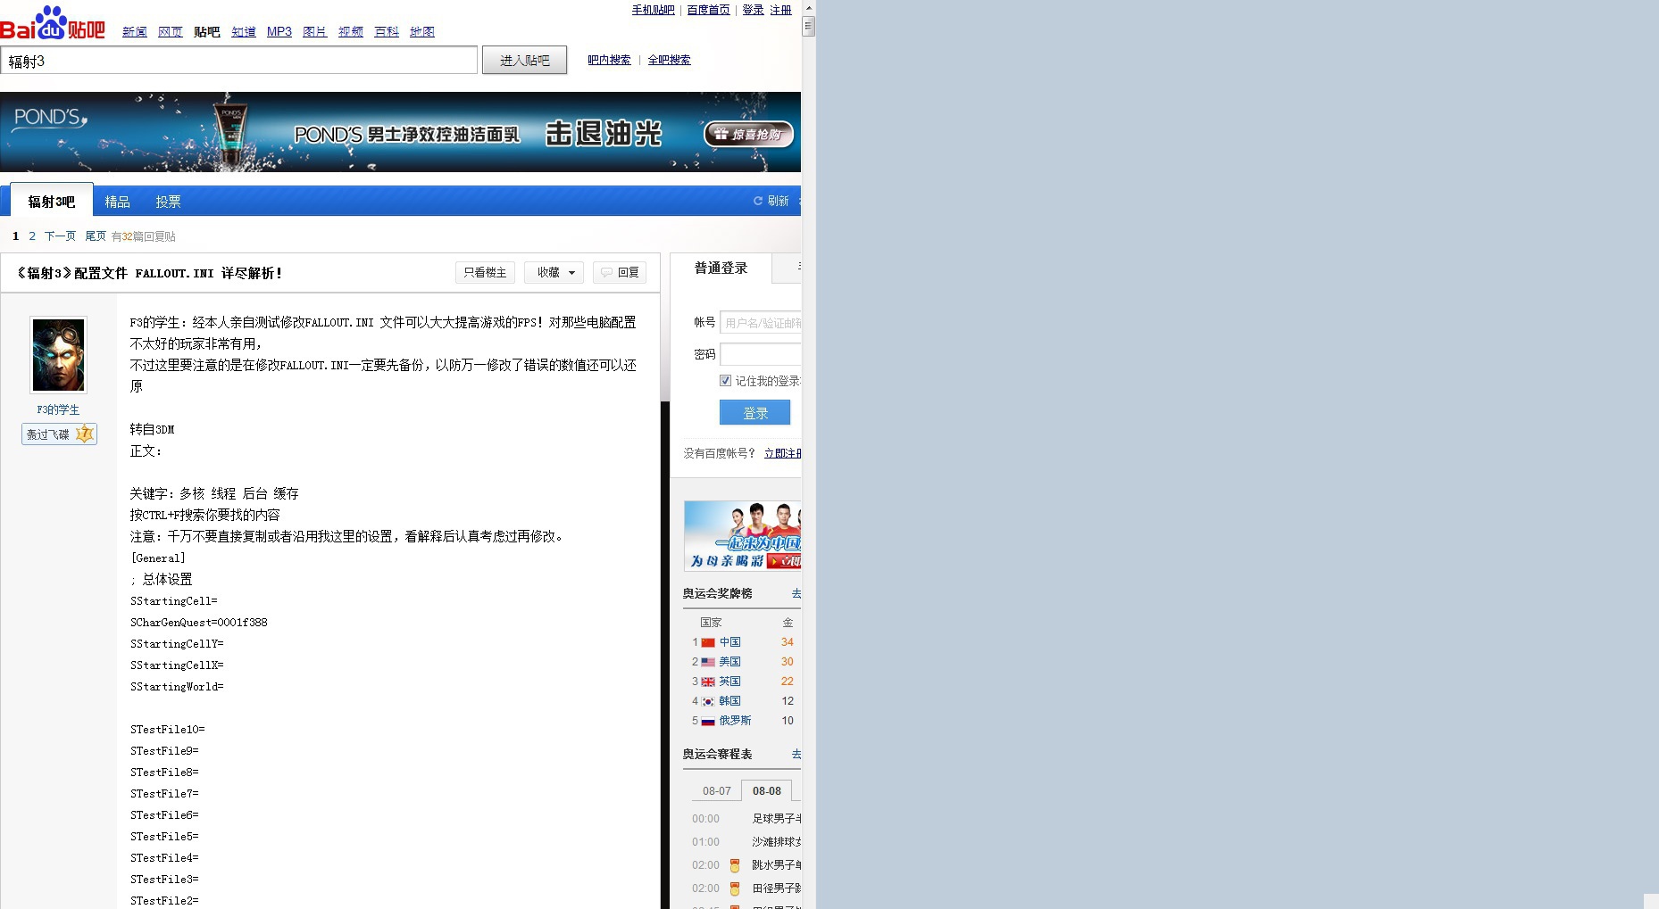Click medal icon beside 跳水男子 event
Viewport: 1659px width, 909px height.
[735, 865]
